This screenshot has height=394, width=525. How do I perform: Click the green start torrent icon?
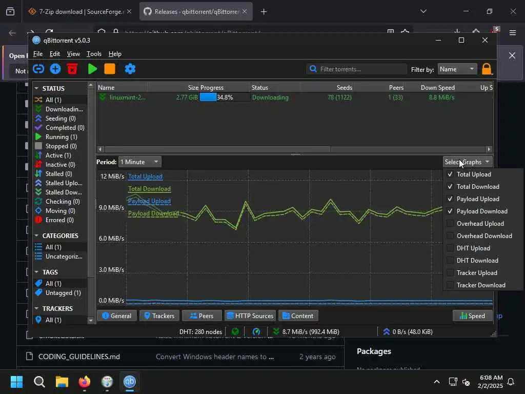coord(92,69)
